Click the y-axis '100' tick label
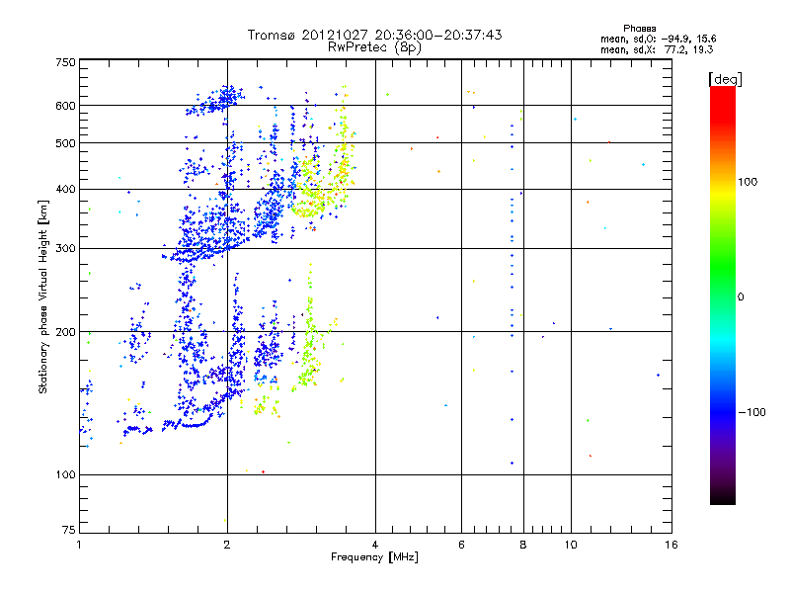This screenshot has width=790, height=593. [65, 475]
